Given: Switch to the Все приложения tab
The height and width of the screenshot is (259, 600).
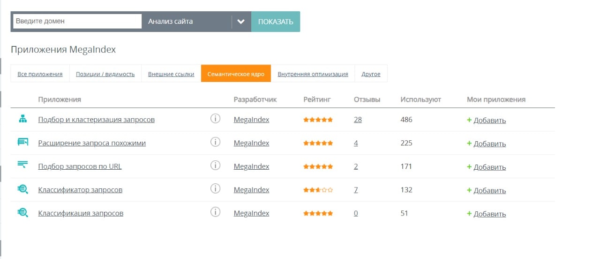Looking at the screenshot, I should pos(40,74).
